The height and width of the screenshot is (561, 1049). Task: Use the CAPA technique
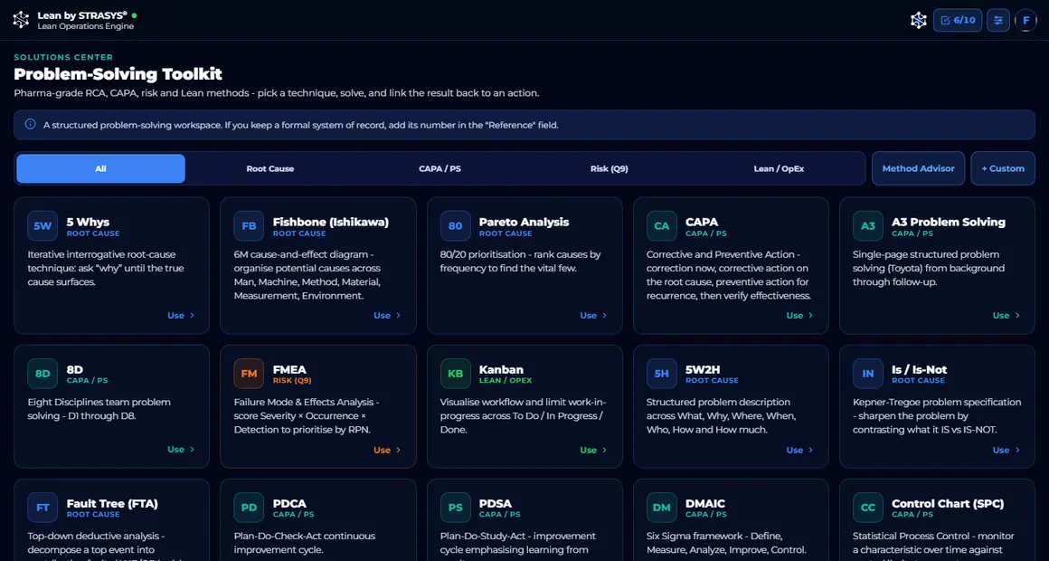pos(799,315)
